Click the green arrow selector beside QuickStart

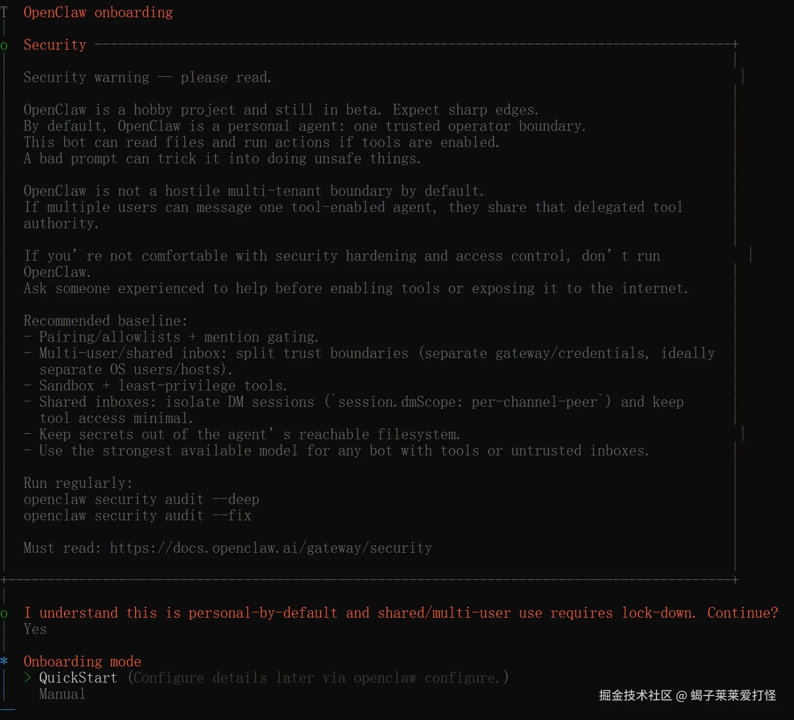[x=28, y=677]
